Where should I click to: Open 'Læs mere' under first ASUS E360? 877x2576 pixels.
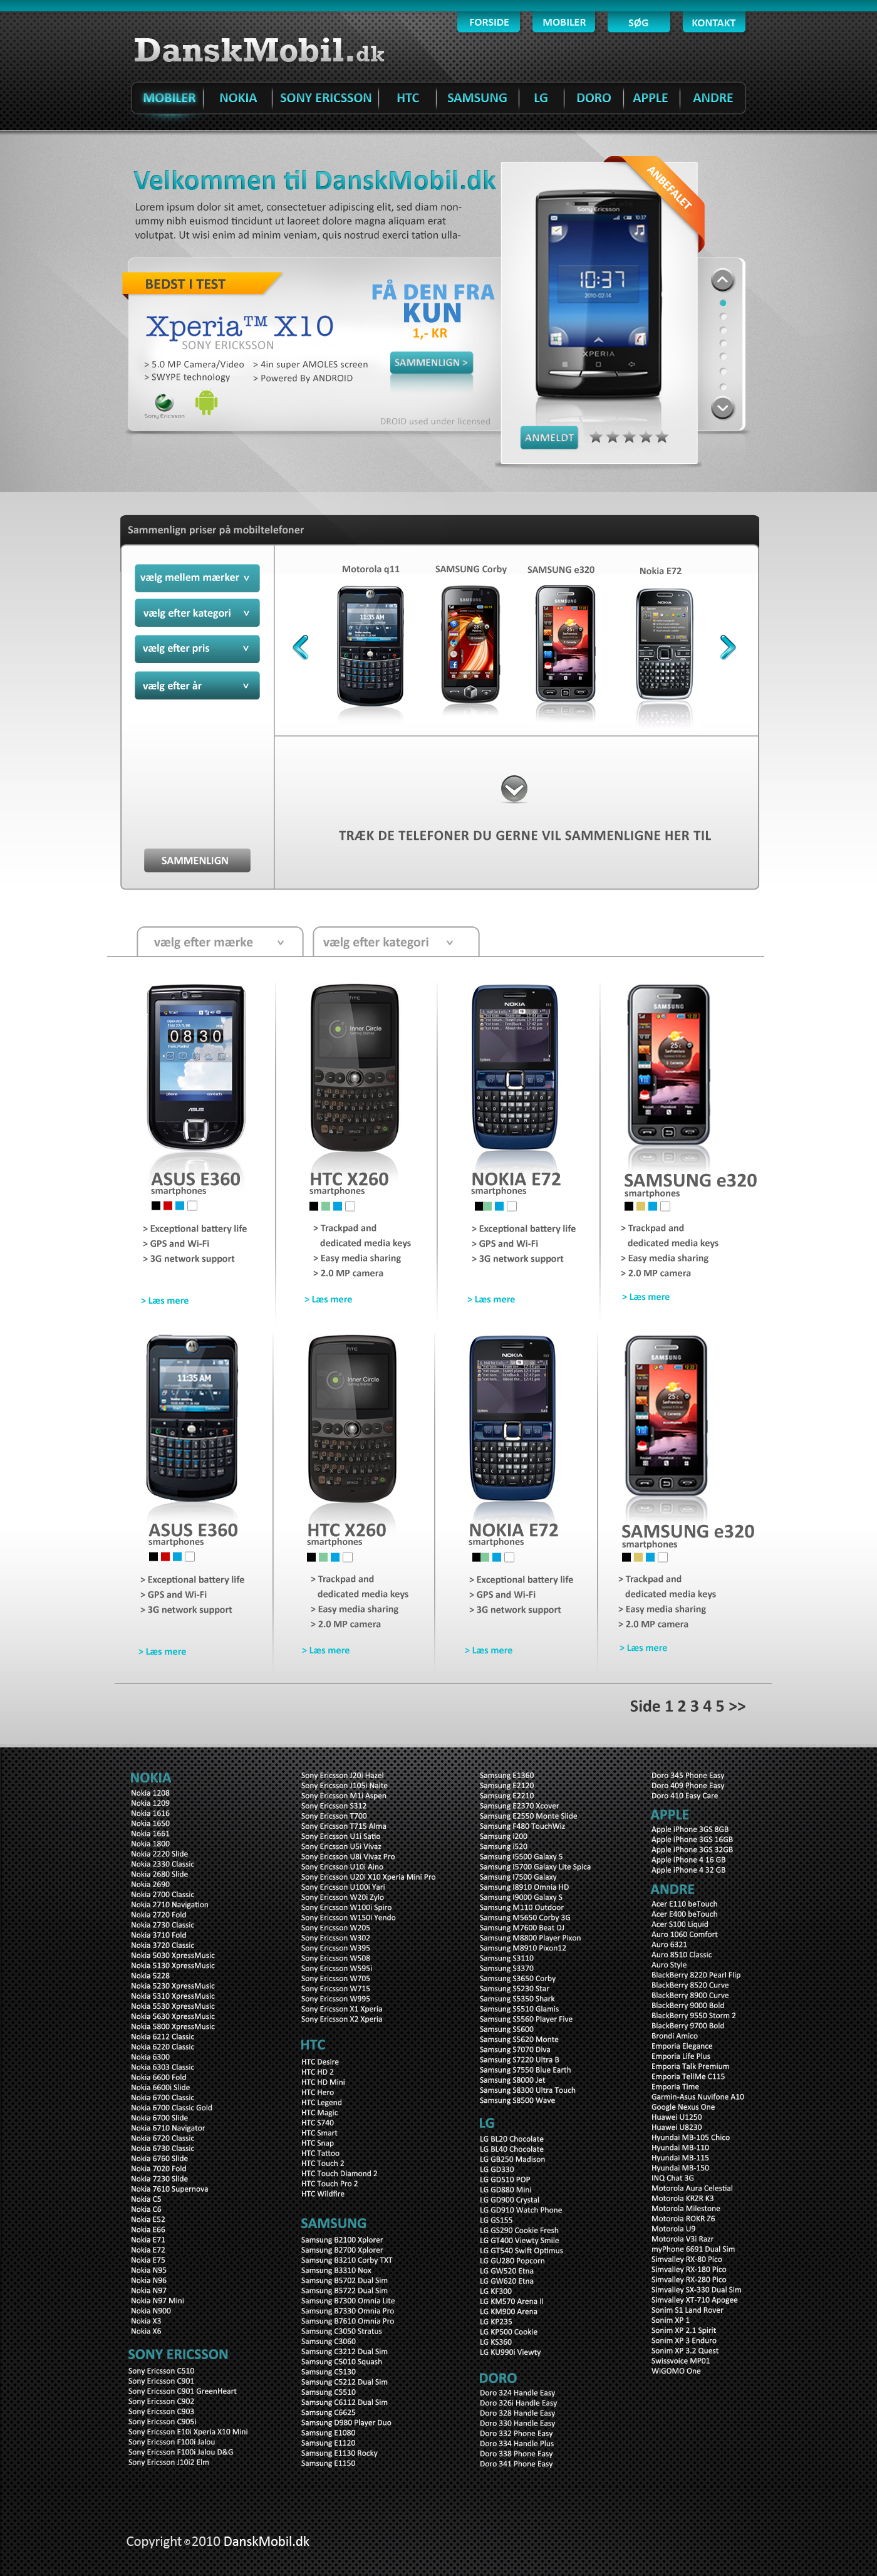pos(164,1300)
